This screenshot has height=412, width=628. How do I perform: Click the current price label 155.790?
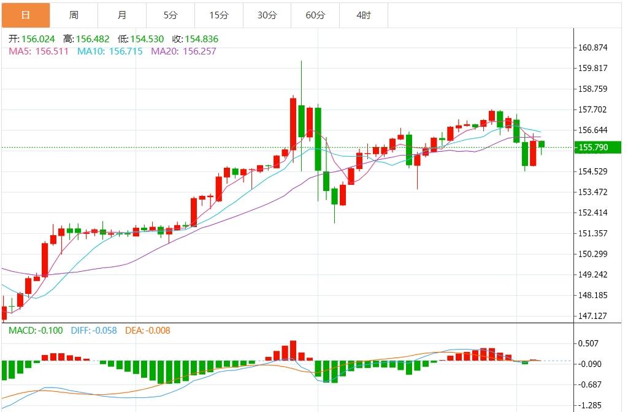coord(597,148)
